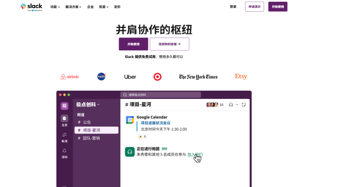Screen dimensions: 341x187
Task: Click the Slack logo in header
Action: tap(32, 7)
